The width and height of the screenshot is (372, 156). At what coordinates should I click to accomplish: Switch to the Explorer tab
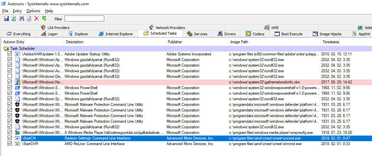tap(78, 34)
